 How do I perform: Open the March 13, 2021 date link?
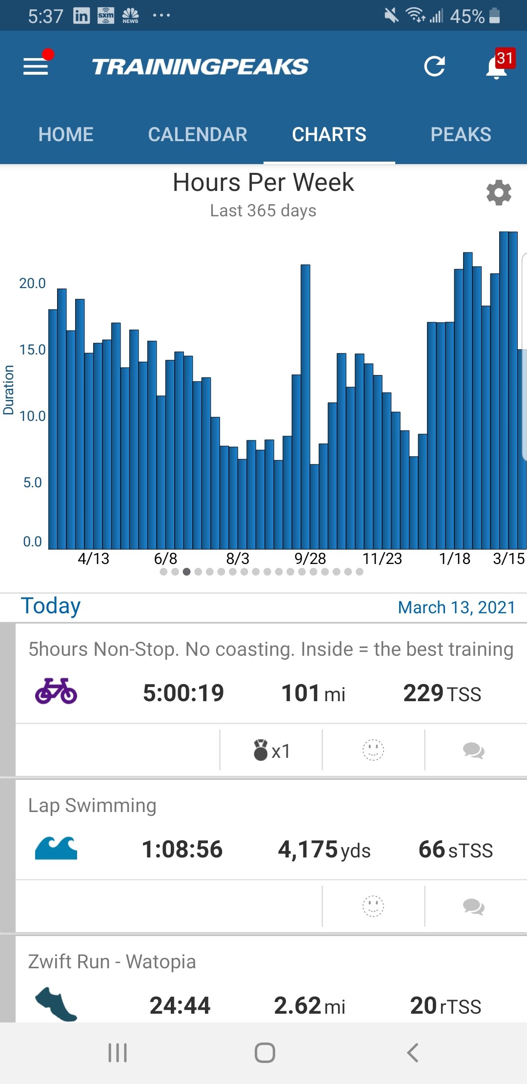457,607
